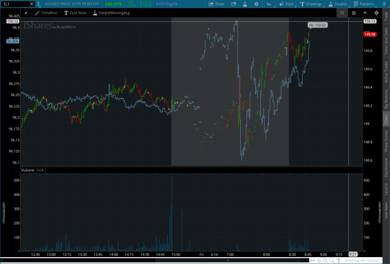Open chart settings gear in the top toolbar
This screenshot has width=390, height=264.
256,4
